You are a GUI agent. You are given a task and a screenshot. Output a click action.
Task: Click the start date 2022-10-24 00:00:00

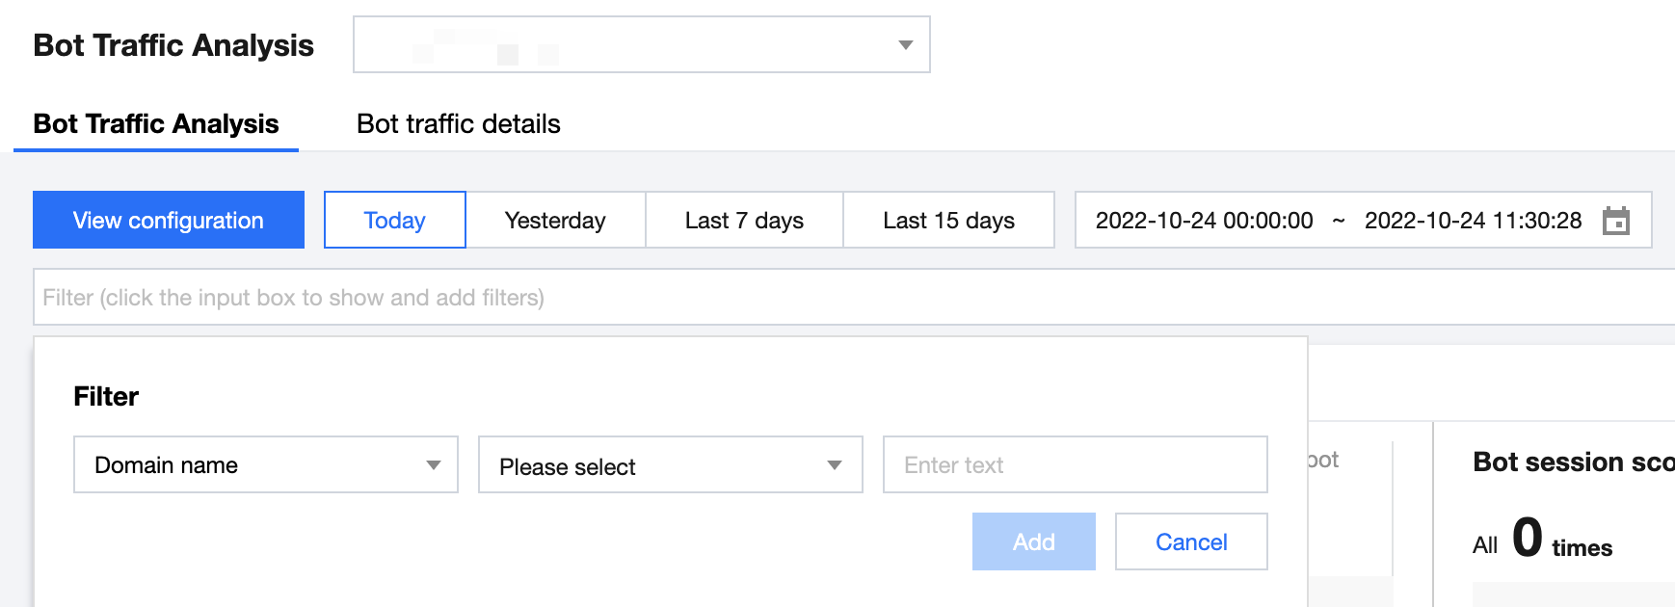click(x=1204, y=221)
